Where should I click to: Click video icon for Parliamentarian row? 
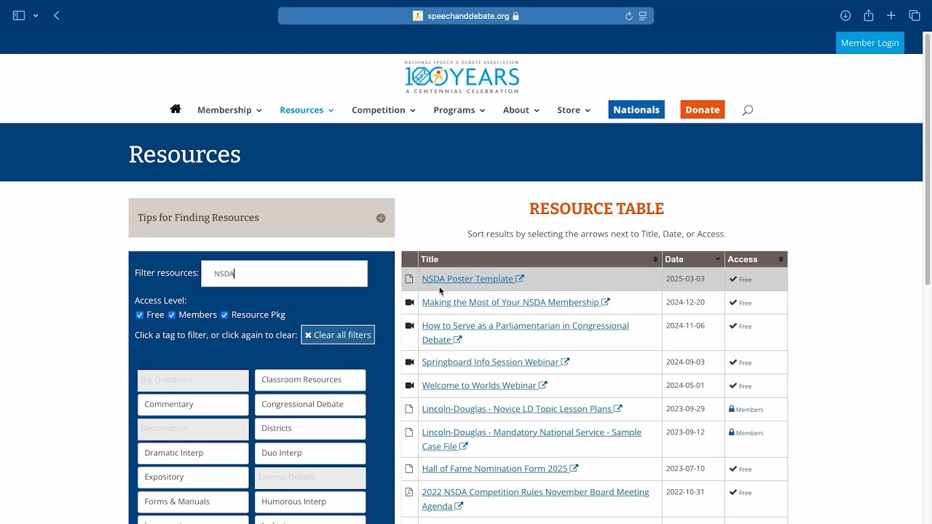(409, 325)
